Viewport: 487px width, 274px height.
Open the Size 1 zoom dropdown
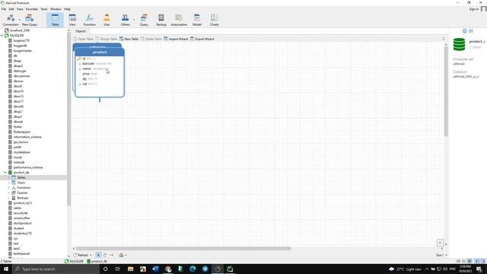(x=441, y=255)
